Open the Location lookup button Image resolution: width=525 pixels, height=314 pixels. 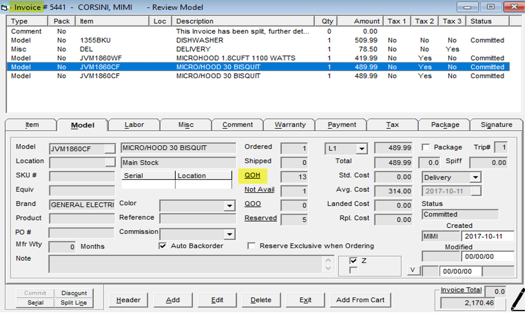coord(110,162)
